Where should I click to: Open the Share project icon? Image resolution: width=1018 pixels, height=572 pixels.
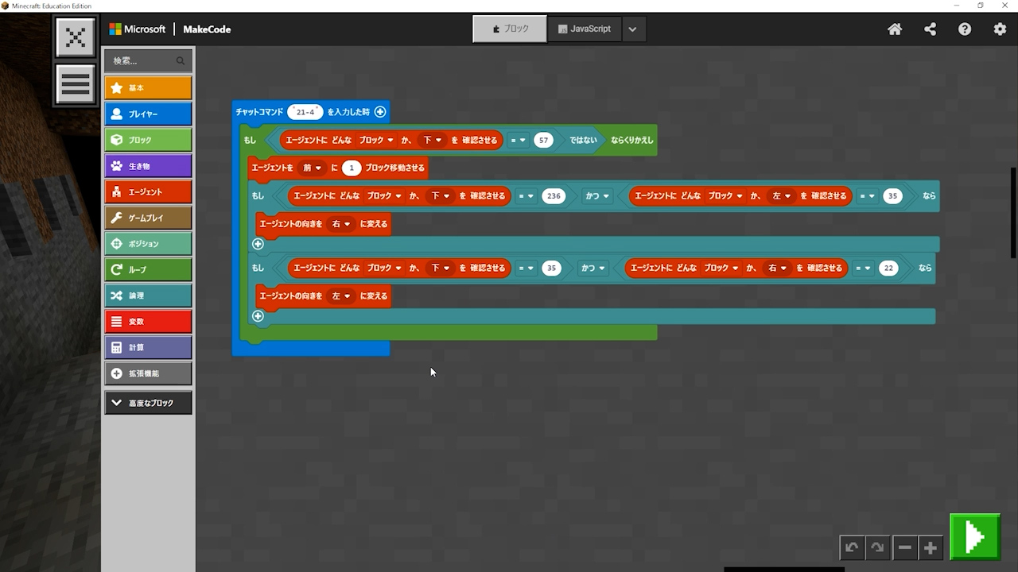pyautogui.click(x=930, y=29)
